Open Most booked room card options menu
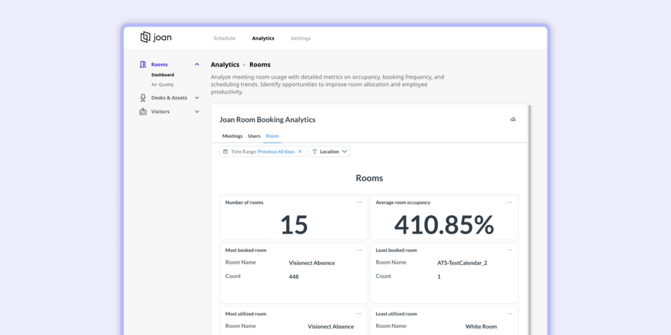Image resolution: width=671 pixels, height=335 pixels. point(359,250)
